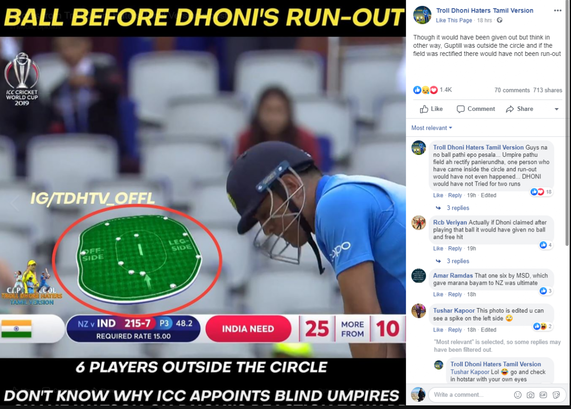The height and width of the screenshot is (409, 571).
Task: Click the emoji icon in comment box
Action: [518, 395]
